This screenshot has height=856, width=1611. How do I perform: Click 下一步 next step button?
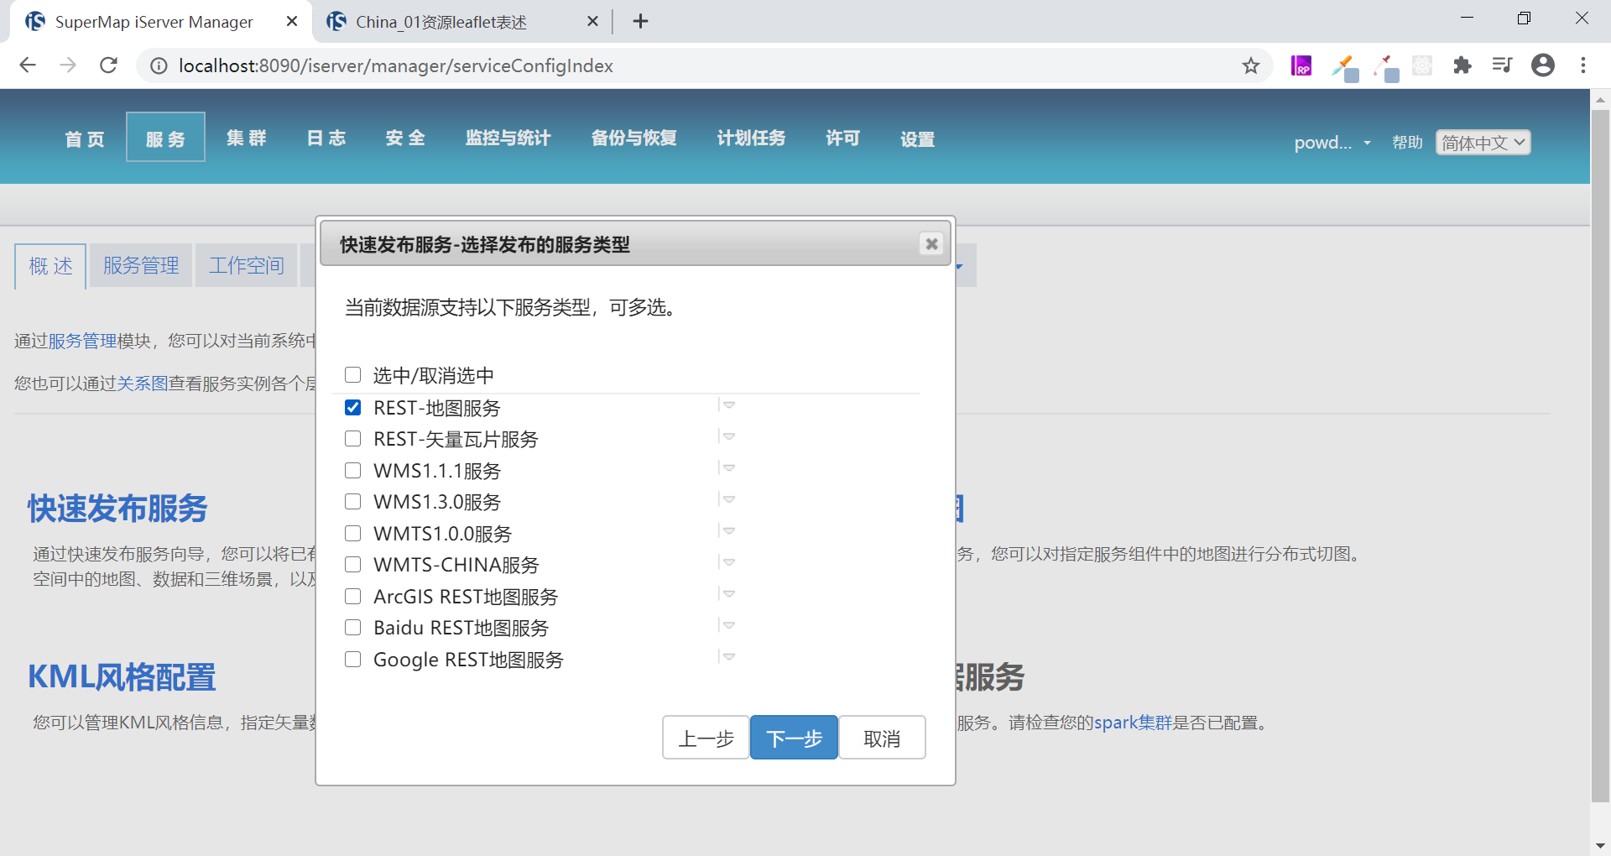[794, 738]
